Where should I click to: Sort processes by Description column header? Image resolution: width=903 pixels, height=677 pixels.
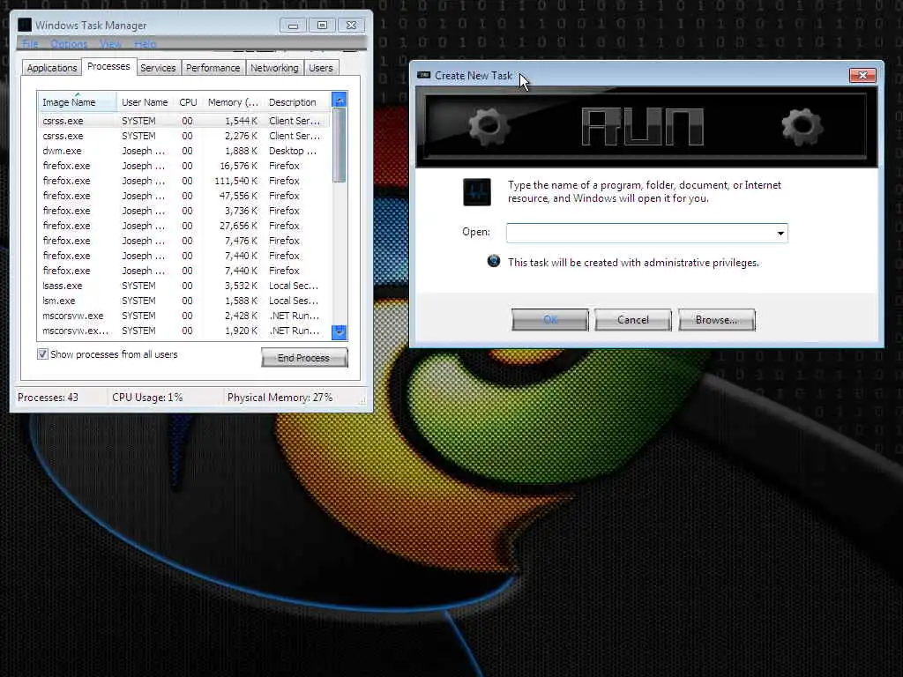[x=298, y=102]
